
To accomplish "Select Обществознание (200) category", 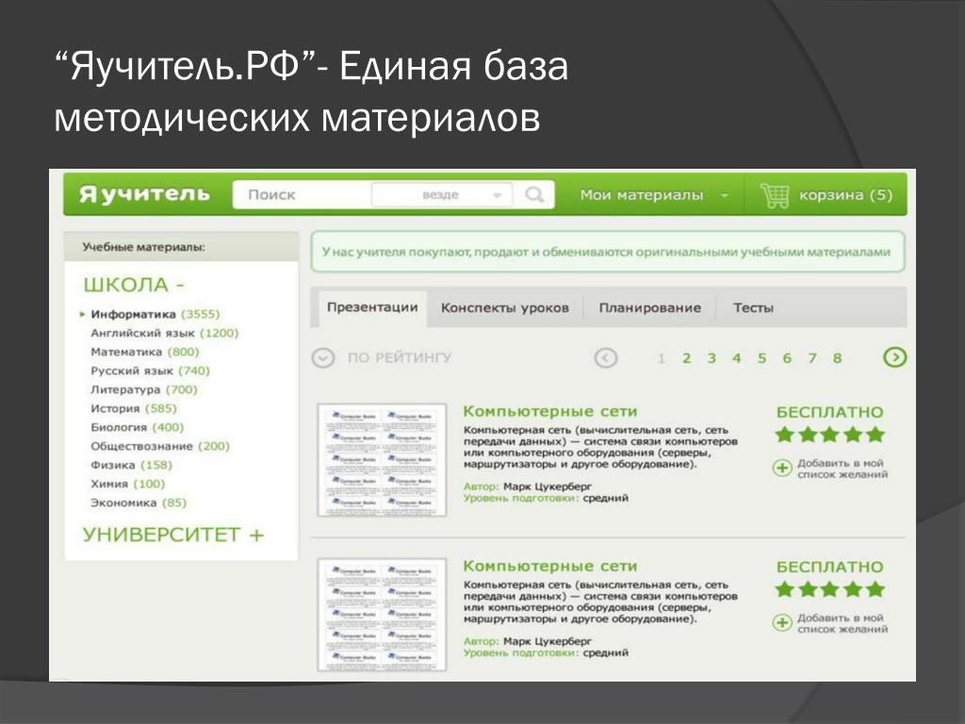I will click(160, 446).
